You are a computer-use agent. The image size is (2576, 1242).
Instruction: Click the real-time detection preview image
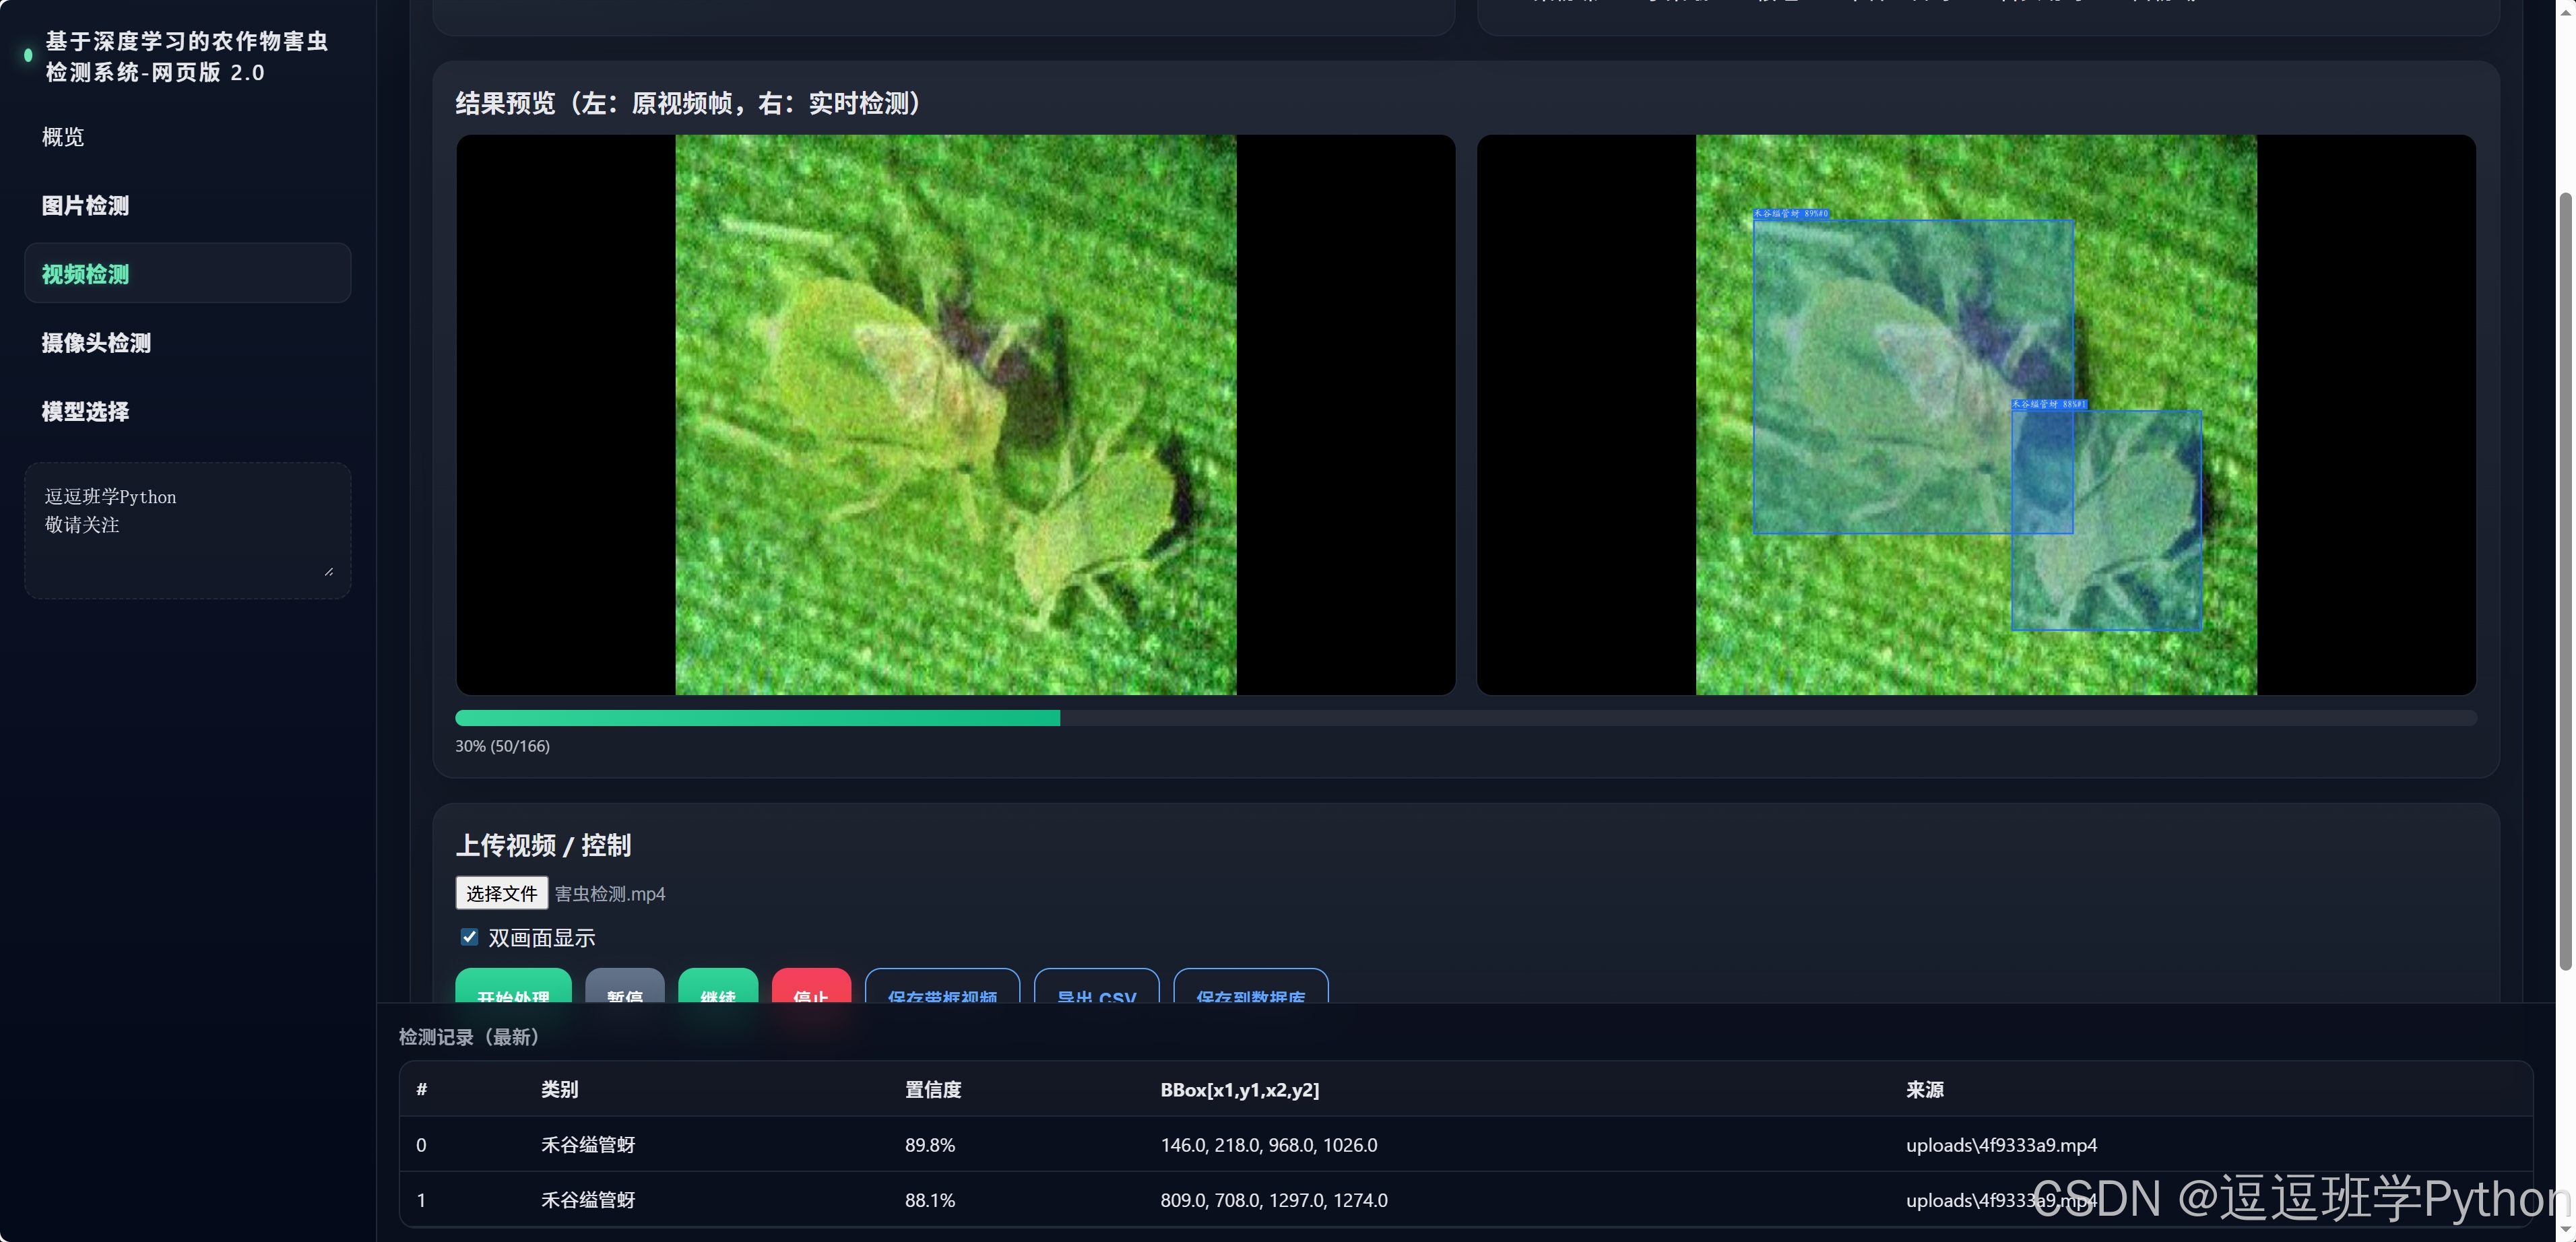tap(1975, 414)
